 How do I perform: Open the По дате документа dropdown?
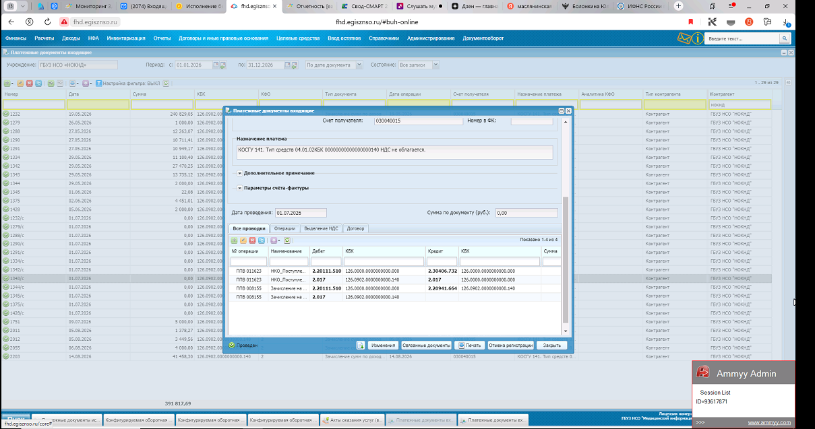[x=334, y=65]
